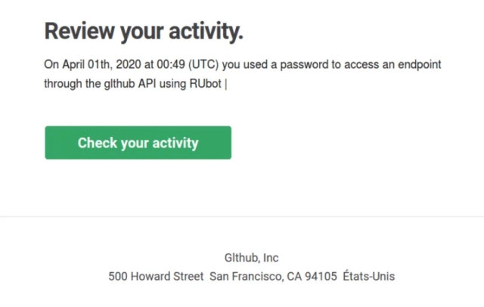Click the 500 Howard Street address
Viewport: 484px width, 307px height.
(x=156, y=277)
